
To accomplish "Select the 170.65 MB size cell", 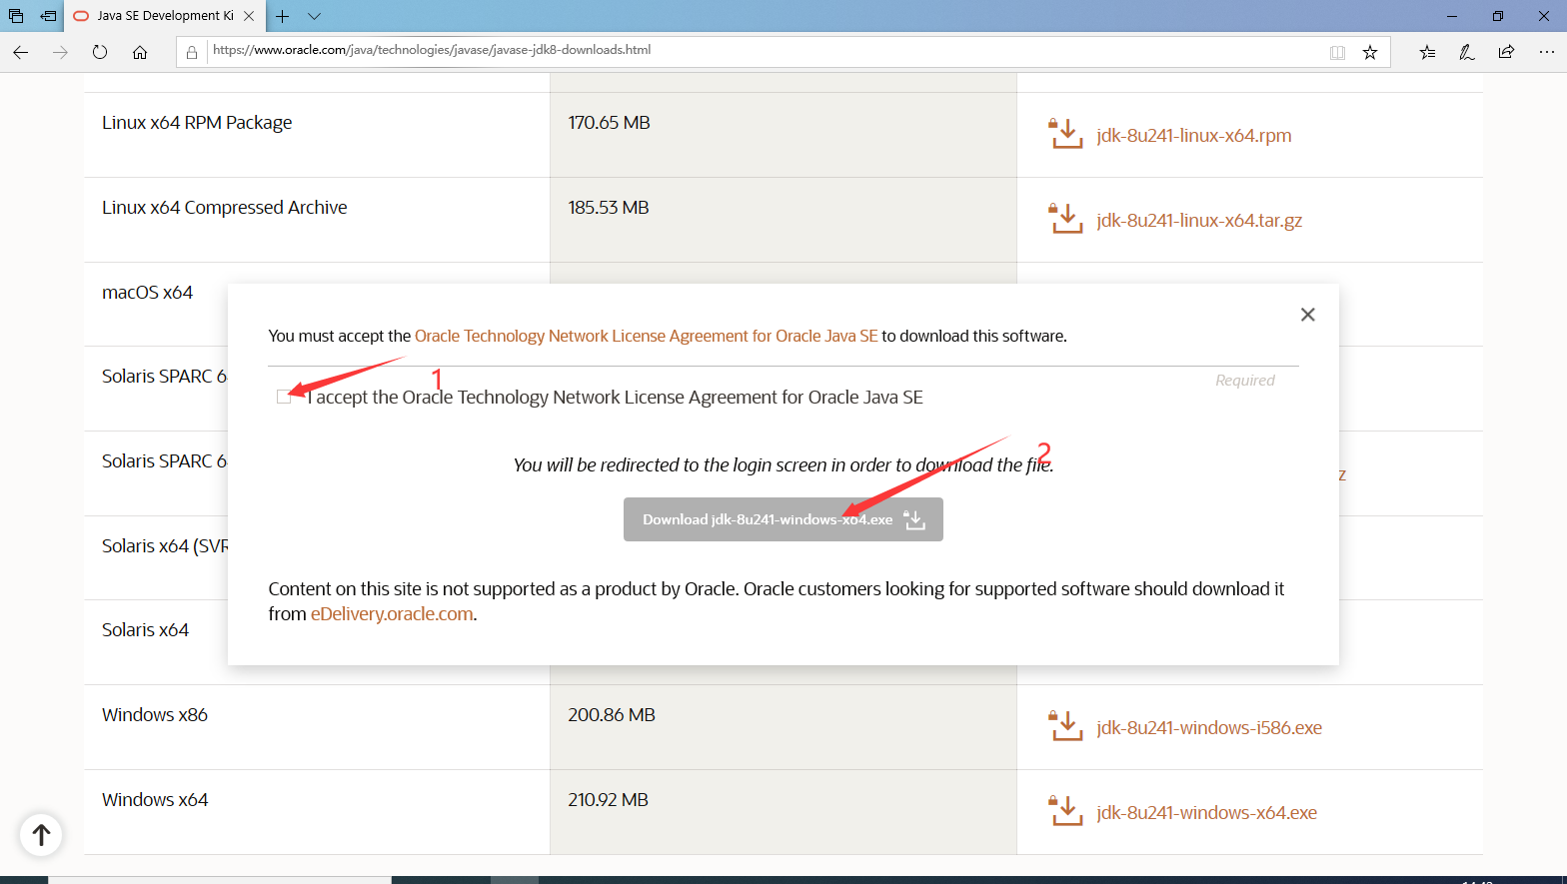I will pyautogui.click(x=783, y=135).
